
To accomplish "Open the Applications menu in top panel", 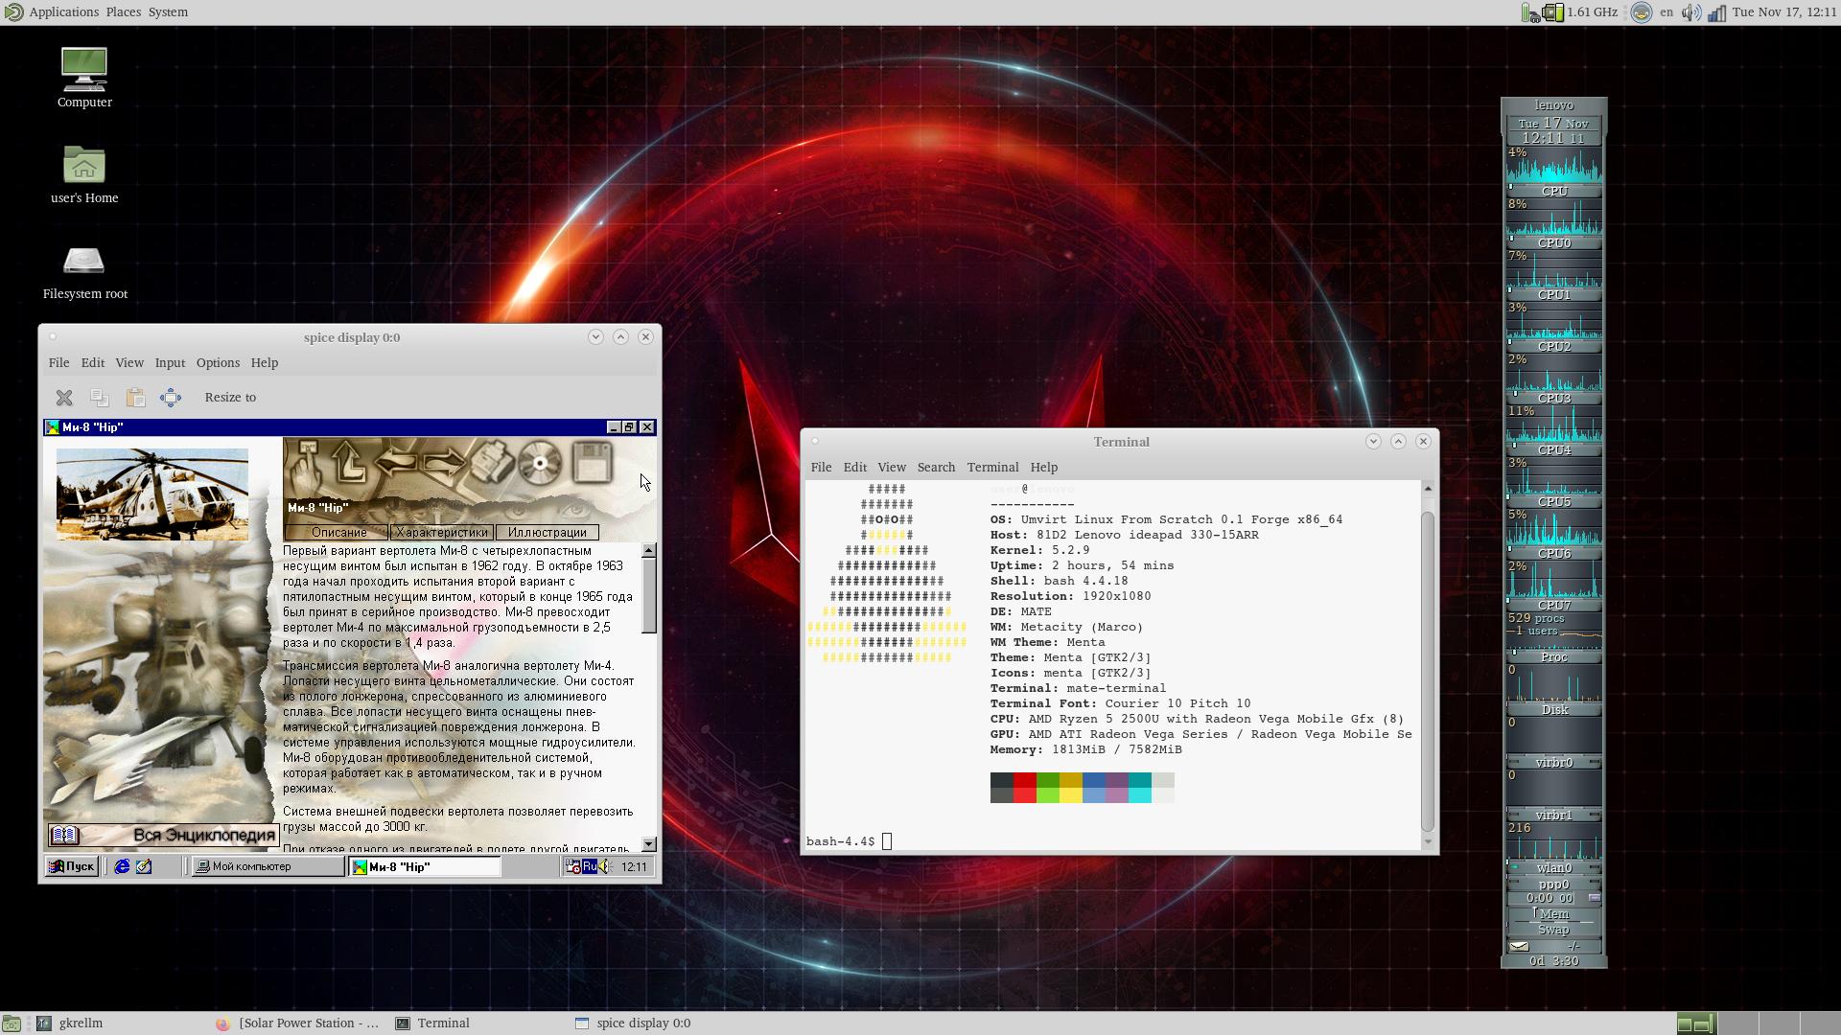I will [63, 12].
